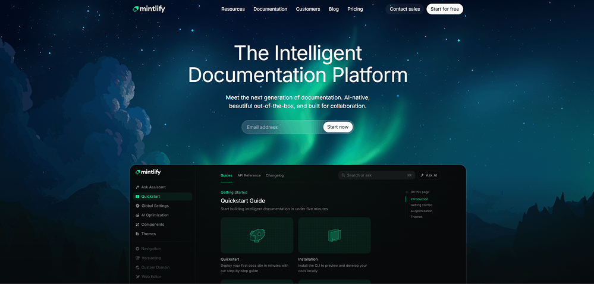
Task: Click the Custom Domain icon
Action: click(137, 267)
